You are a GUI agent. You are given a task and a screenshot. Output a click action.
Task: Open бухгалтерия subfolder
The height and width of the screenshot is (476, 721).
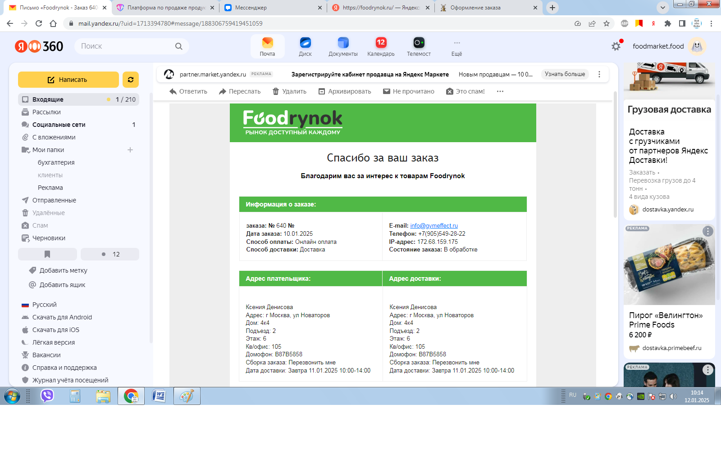[56, 162]
